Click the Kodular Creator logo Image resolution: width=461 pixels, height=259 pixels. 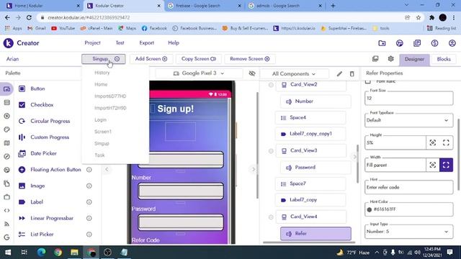coord(8,43)
